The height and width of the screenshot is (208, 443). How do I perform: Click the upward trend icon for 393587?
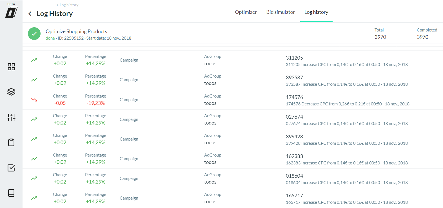34,80
